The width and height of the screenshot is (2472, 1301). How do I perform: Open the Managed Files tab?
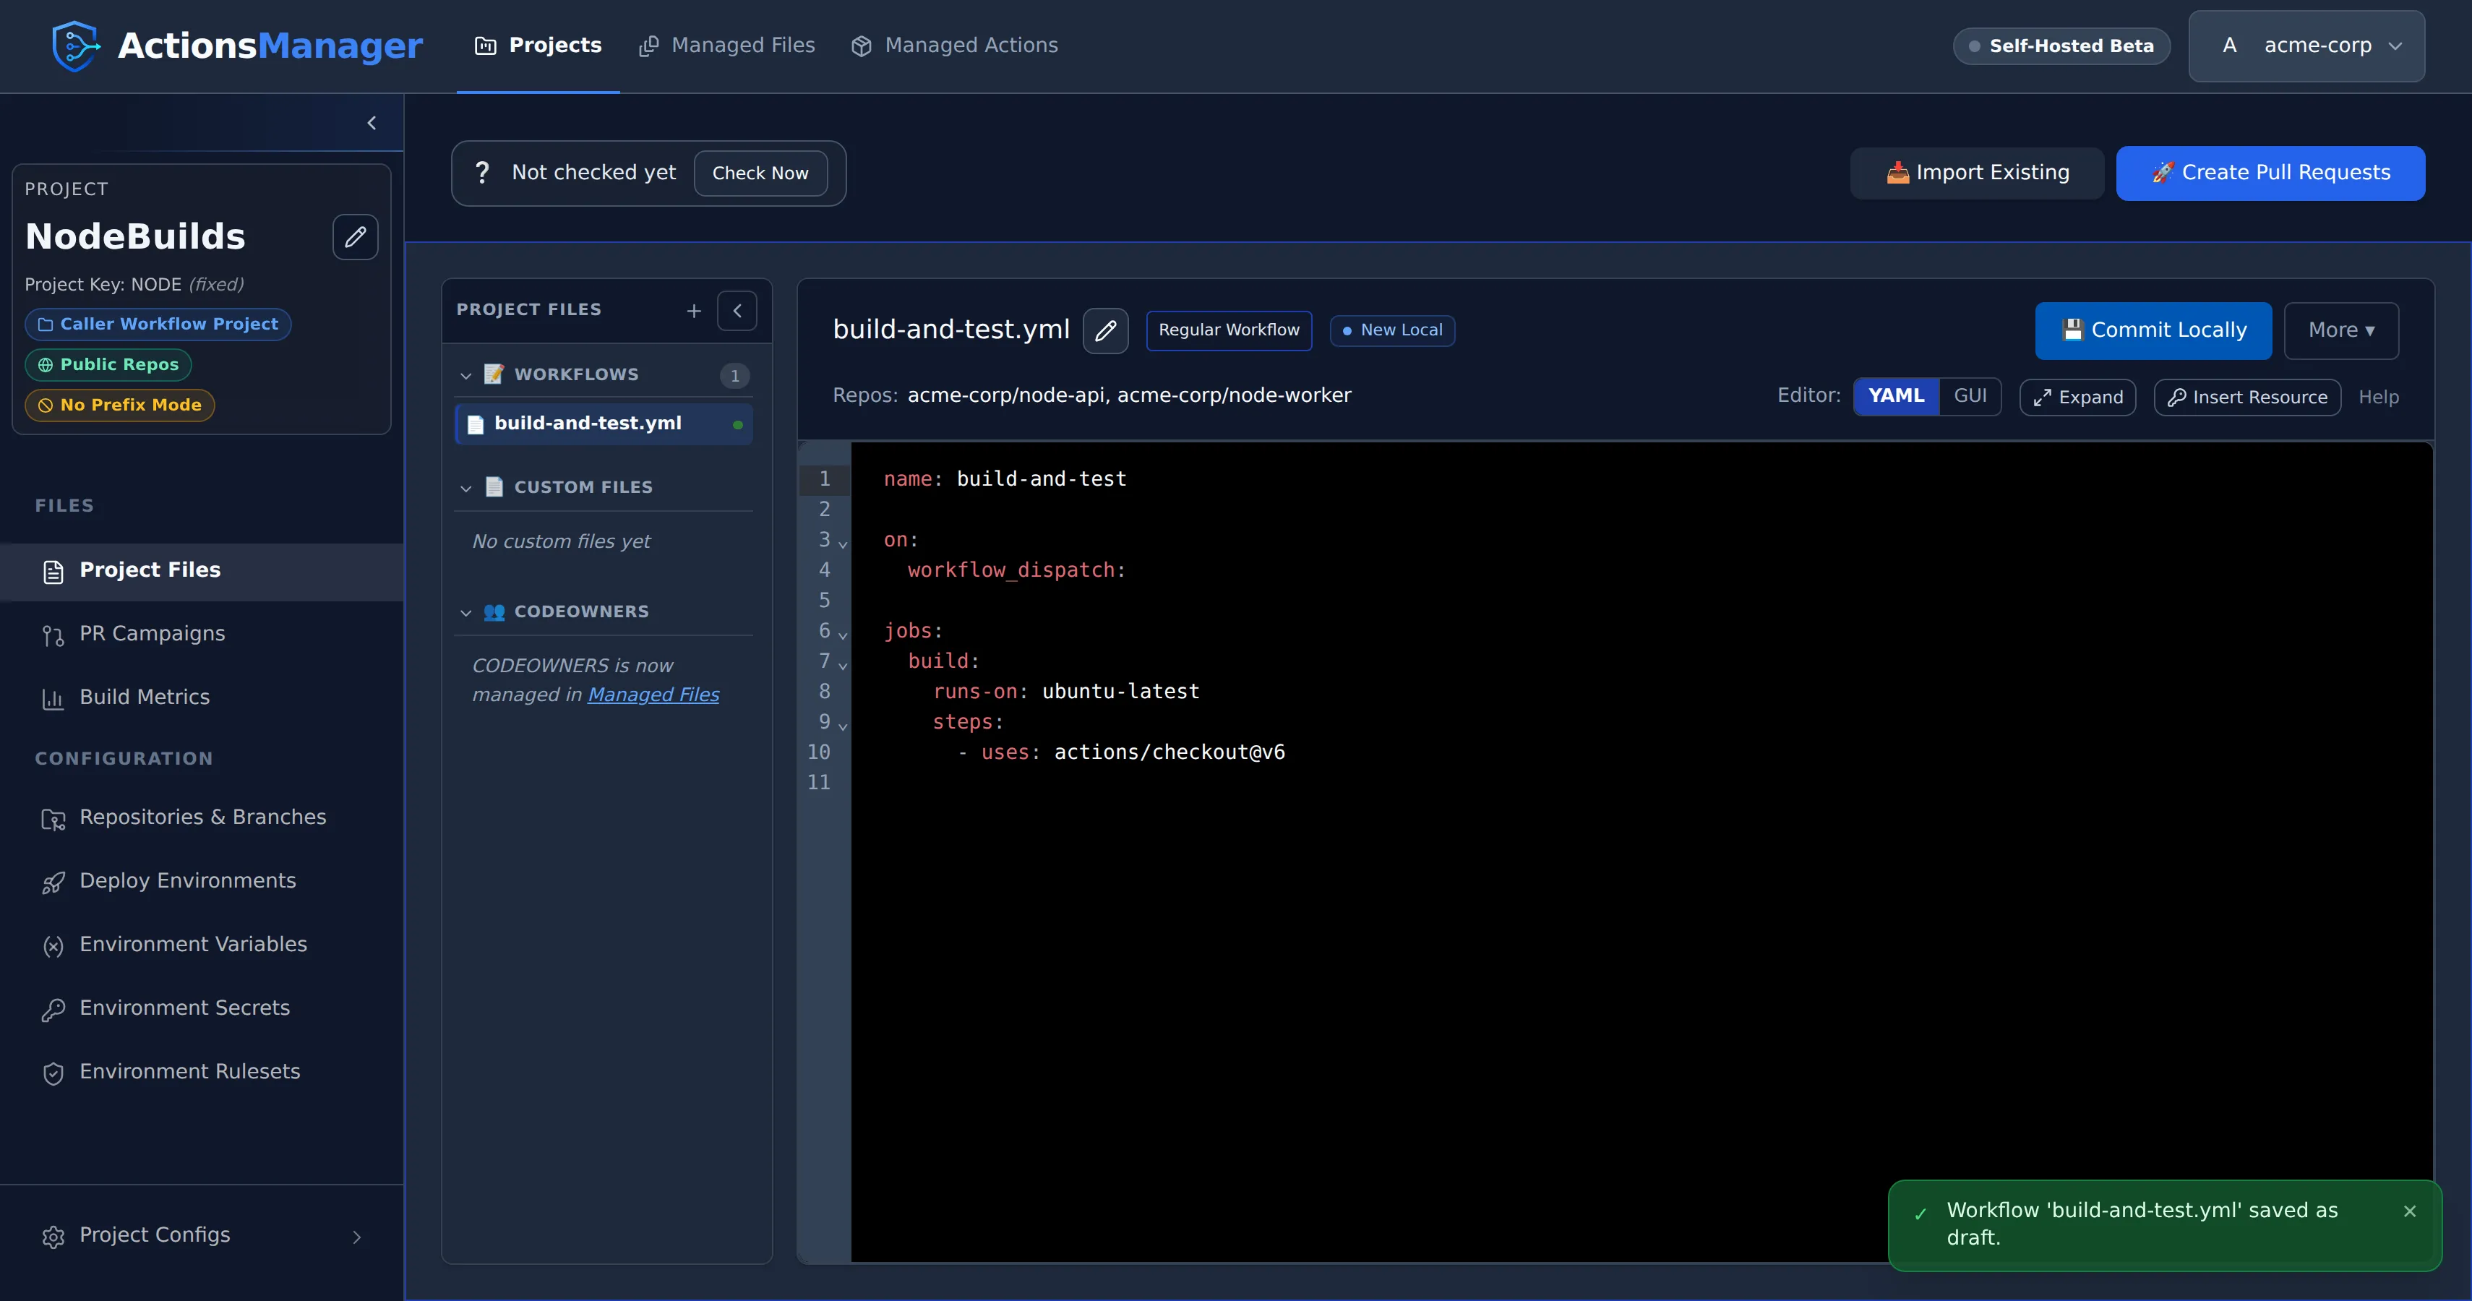726,45
